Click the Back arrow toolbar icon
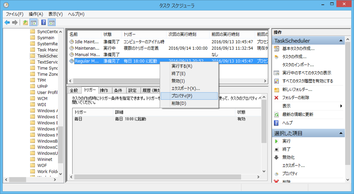 coord(7,22)
